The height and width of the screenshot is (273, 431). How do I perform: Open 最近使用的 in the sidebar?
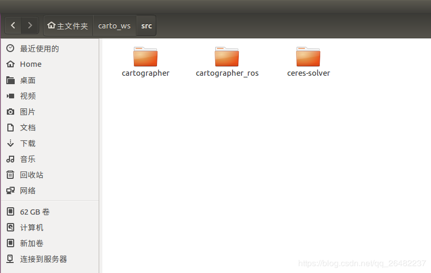point(39,49)
